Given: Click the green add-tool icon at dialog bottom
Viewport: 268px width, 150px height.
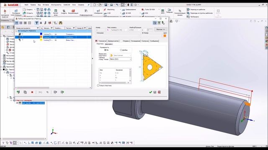Looking at the screenshot, I should (18, 92).
